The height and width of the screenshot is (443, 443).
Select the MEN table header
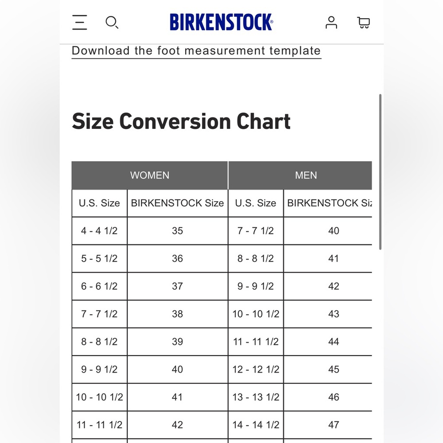pos(300,175)
